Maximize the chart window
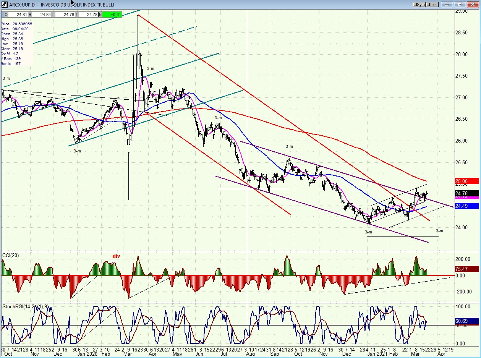Screen dimensions: 481x358 coord(460,5)
